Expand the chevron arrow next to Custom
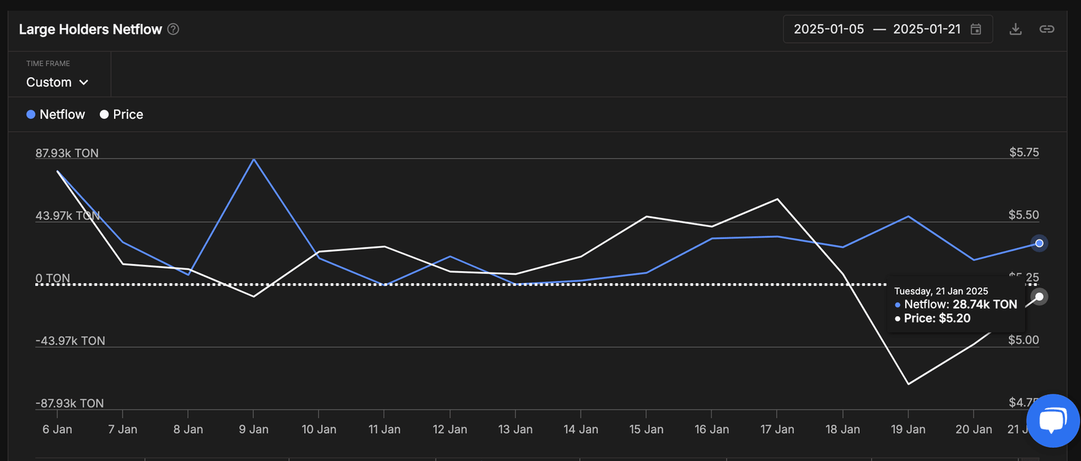 pyautogui.click(x=84, y=82)
